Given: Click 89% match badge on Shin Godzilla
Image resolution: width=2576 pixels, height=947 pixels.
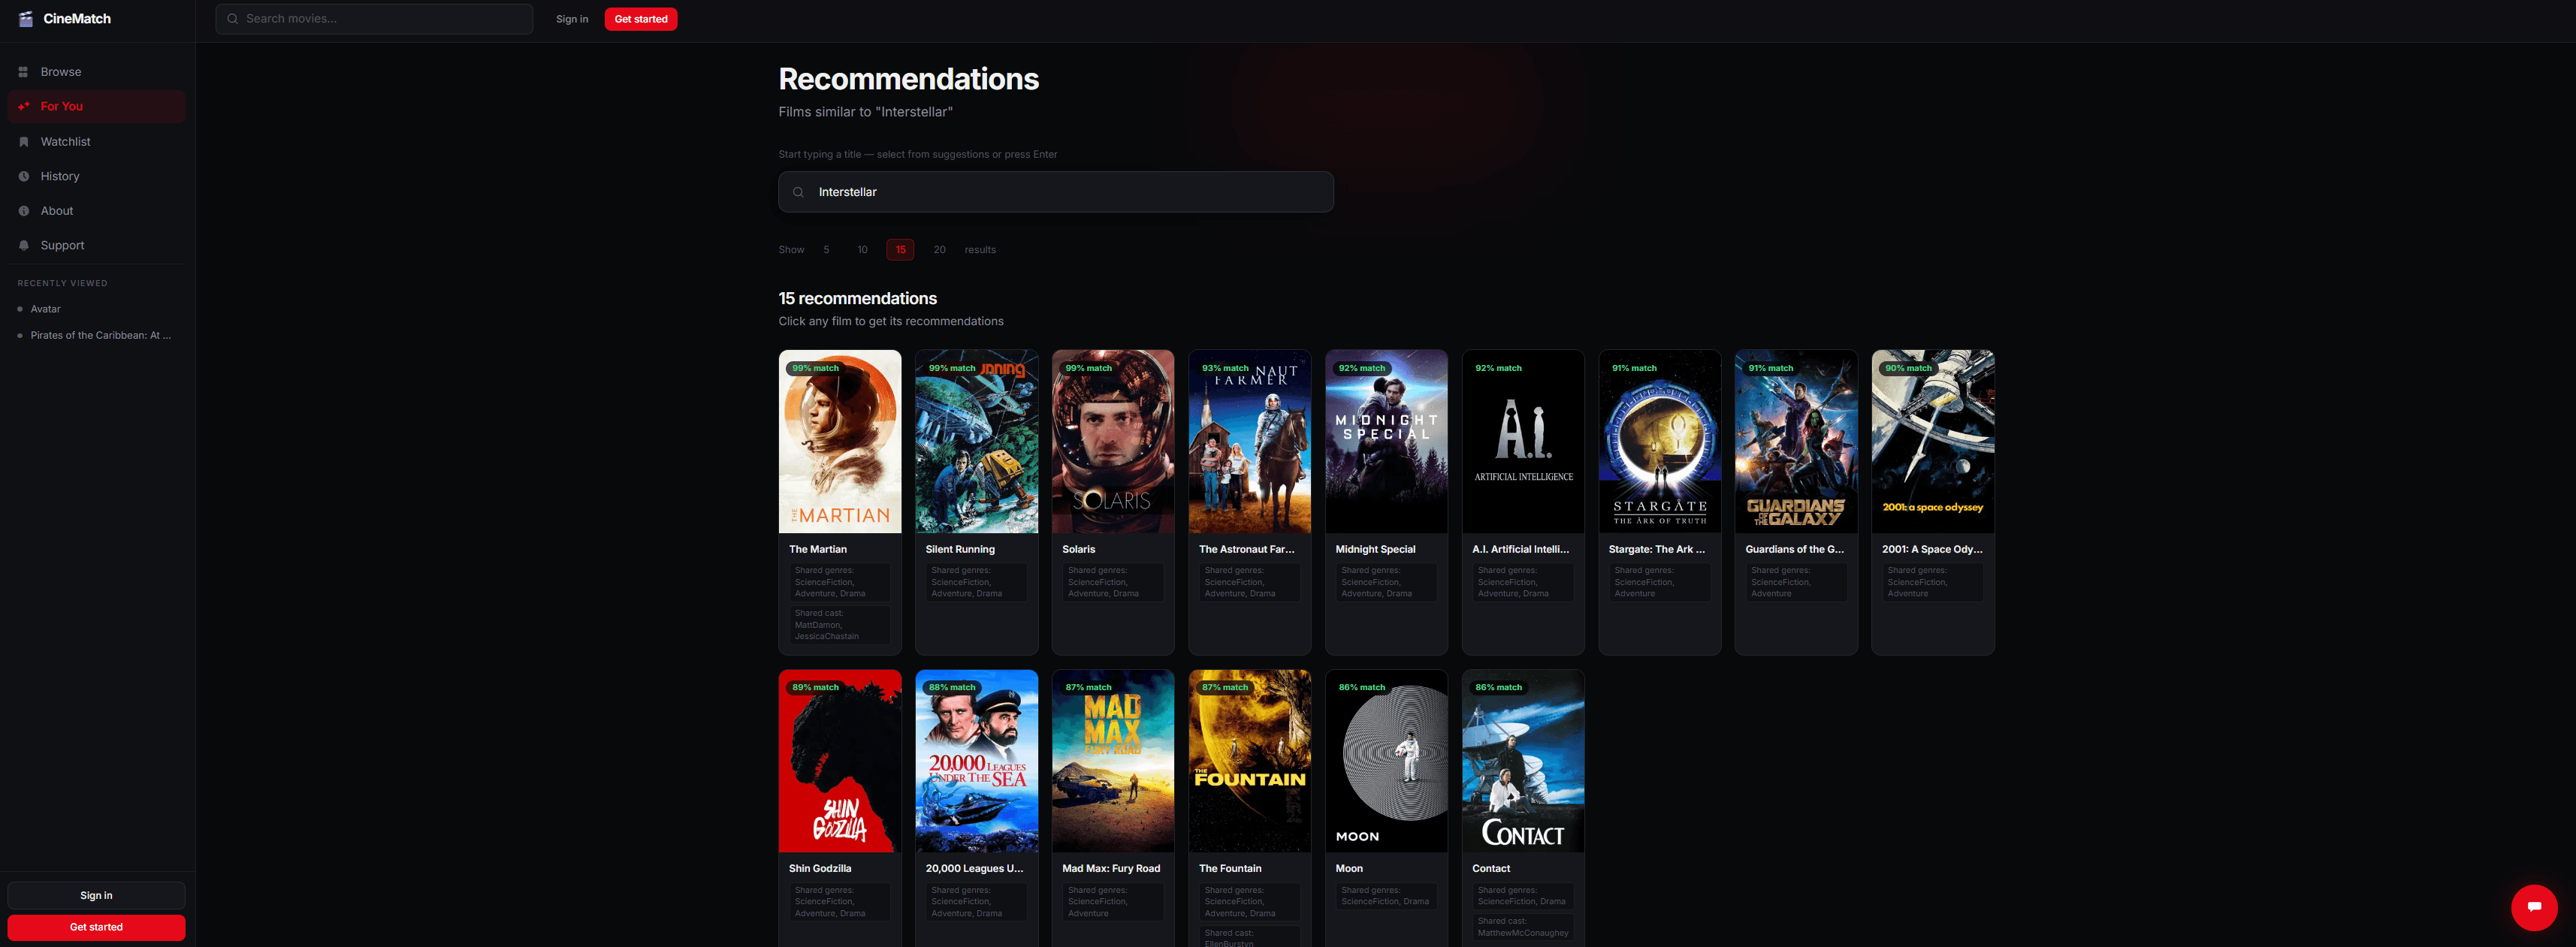Looking at the screenshot, I should [x=815, y=687].
